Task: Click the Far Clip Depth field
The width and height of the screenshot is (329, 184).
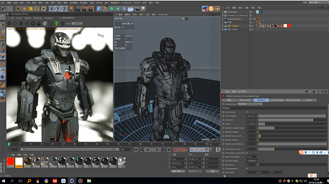Action: 251,161
